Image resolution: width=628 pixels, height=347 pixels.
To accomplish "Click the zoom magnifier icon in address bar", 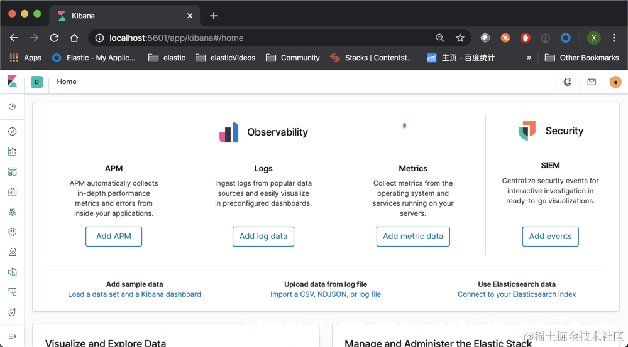I will 440,38.
